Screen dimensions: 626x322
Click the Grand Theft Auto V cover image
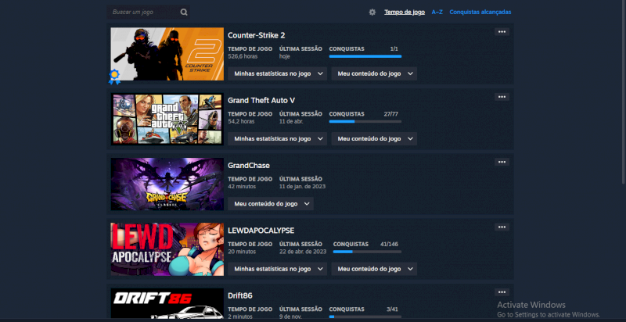pos(167,119)
